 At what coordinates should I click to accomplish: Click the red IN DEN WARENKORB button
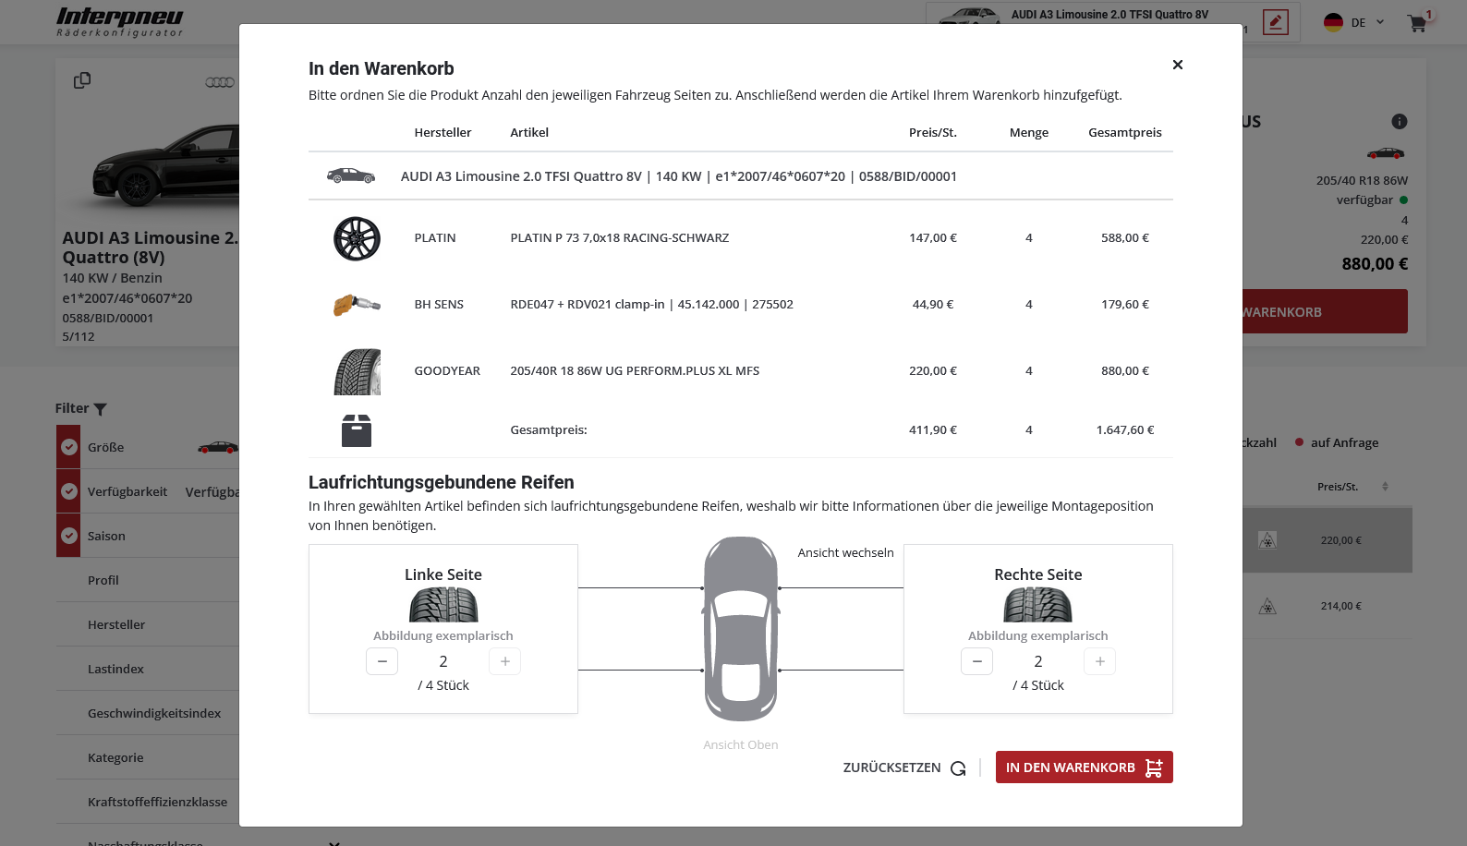(x=1085, y=767)
